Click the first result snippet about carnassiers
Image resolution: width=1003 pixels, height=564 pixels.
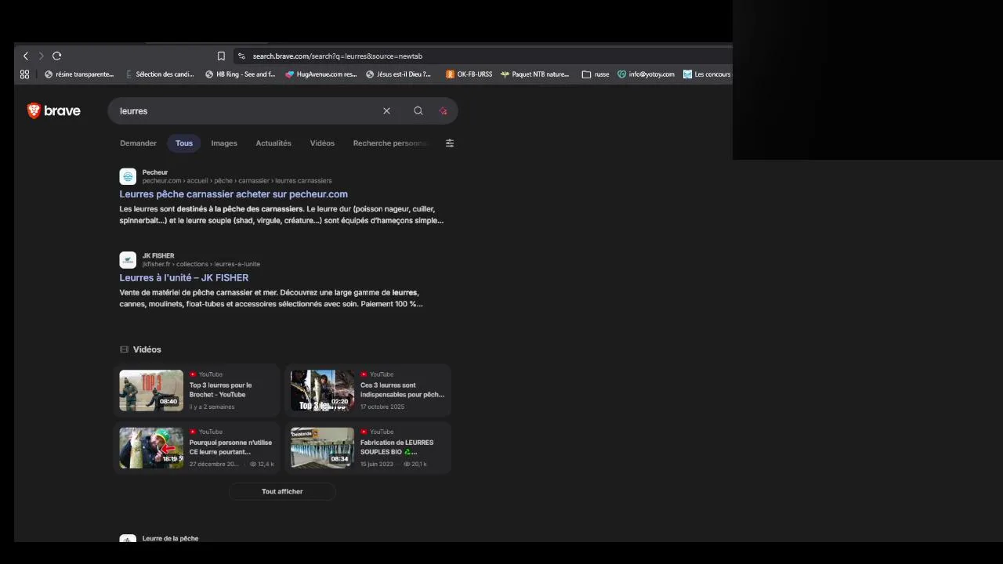281,215
